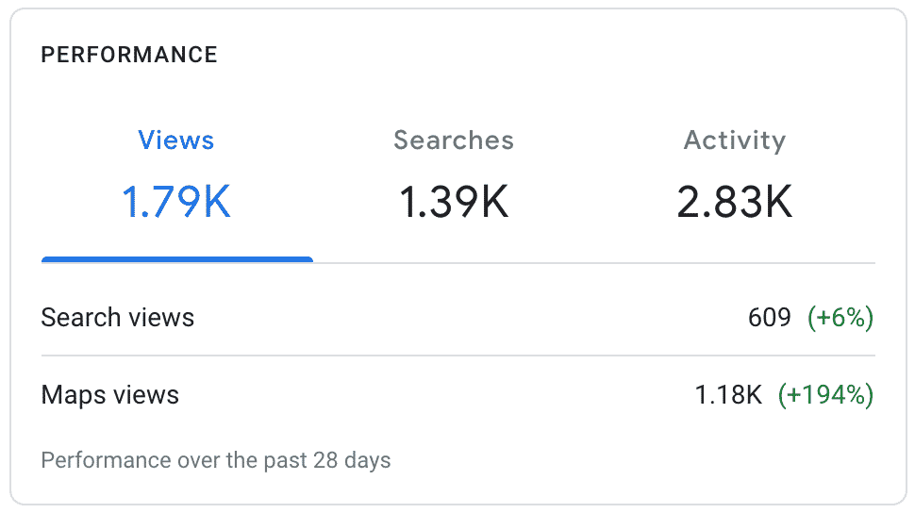Click the 1.18K maps views count
Screen dimensions: 915x513
pos(728,394)
